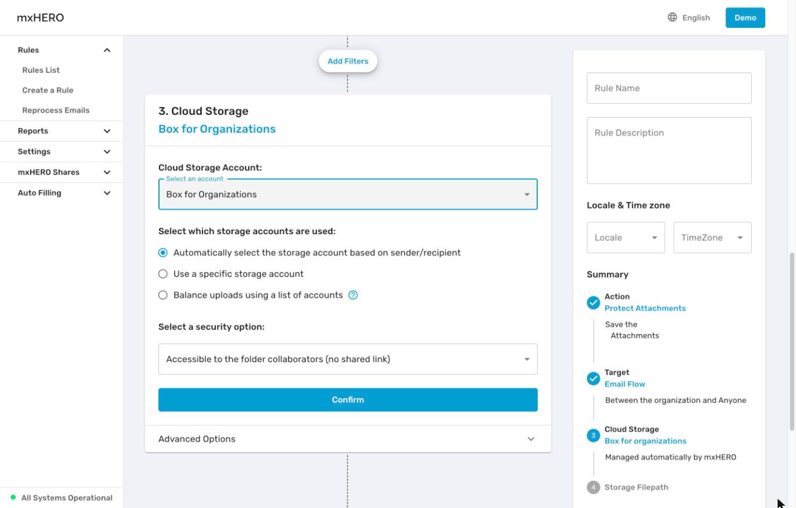Image resolution: width=796 pixels, height=508 pixels.
Task: Click the globe language icon
Action: coord(672,17)
